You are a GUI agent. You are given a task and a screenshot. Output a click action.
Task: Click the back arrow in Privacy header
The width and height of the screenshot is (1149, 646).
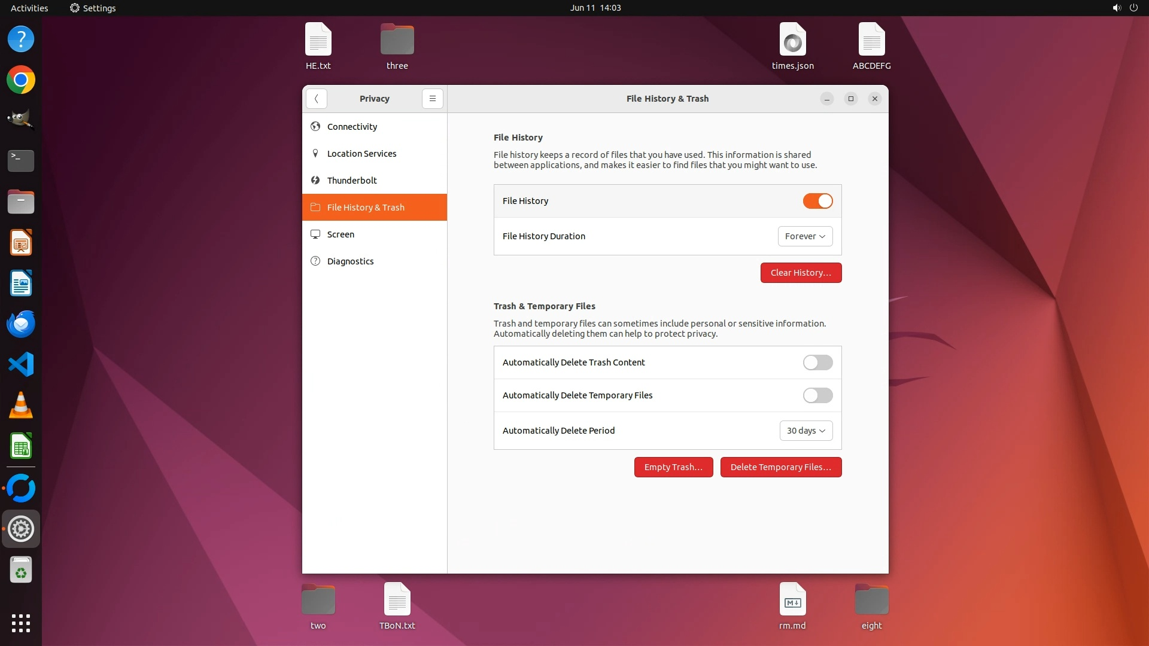coord(316,99)
